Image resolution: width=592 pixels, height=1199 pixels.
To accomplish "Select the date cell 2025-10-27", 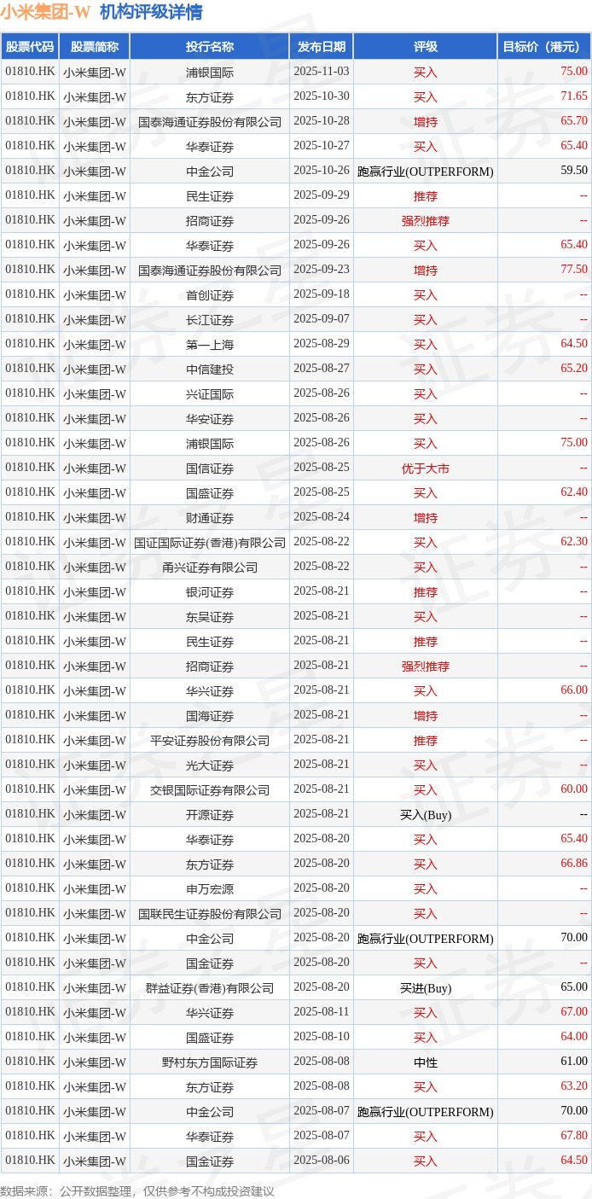I will (322, 146).
